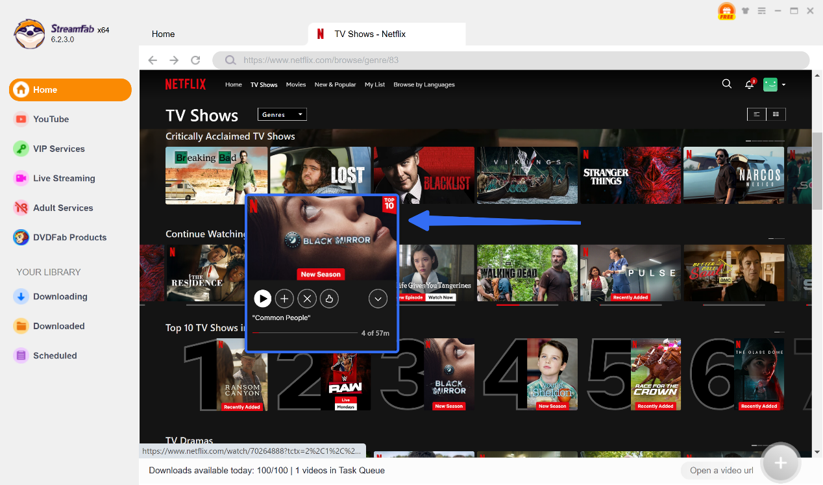The image size is (823, 485).
Task: Switch to list view layout
Action: (x=756, y=114)
